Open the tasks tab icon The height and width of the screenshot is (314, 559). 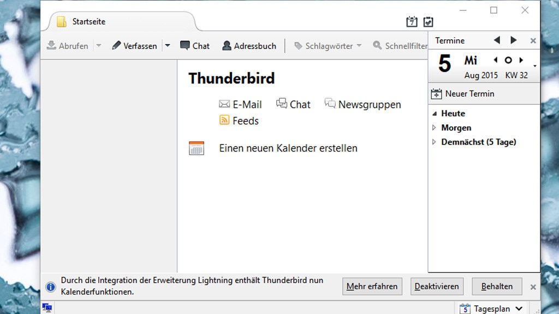428,22
